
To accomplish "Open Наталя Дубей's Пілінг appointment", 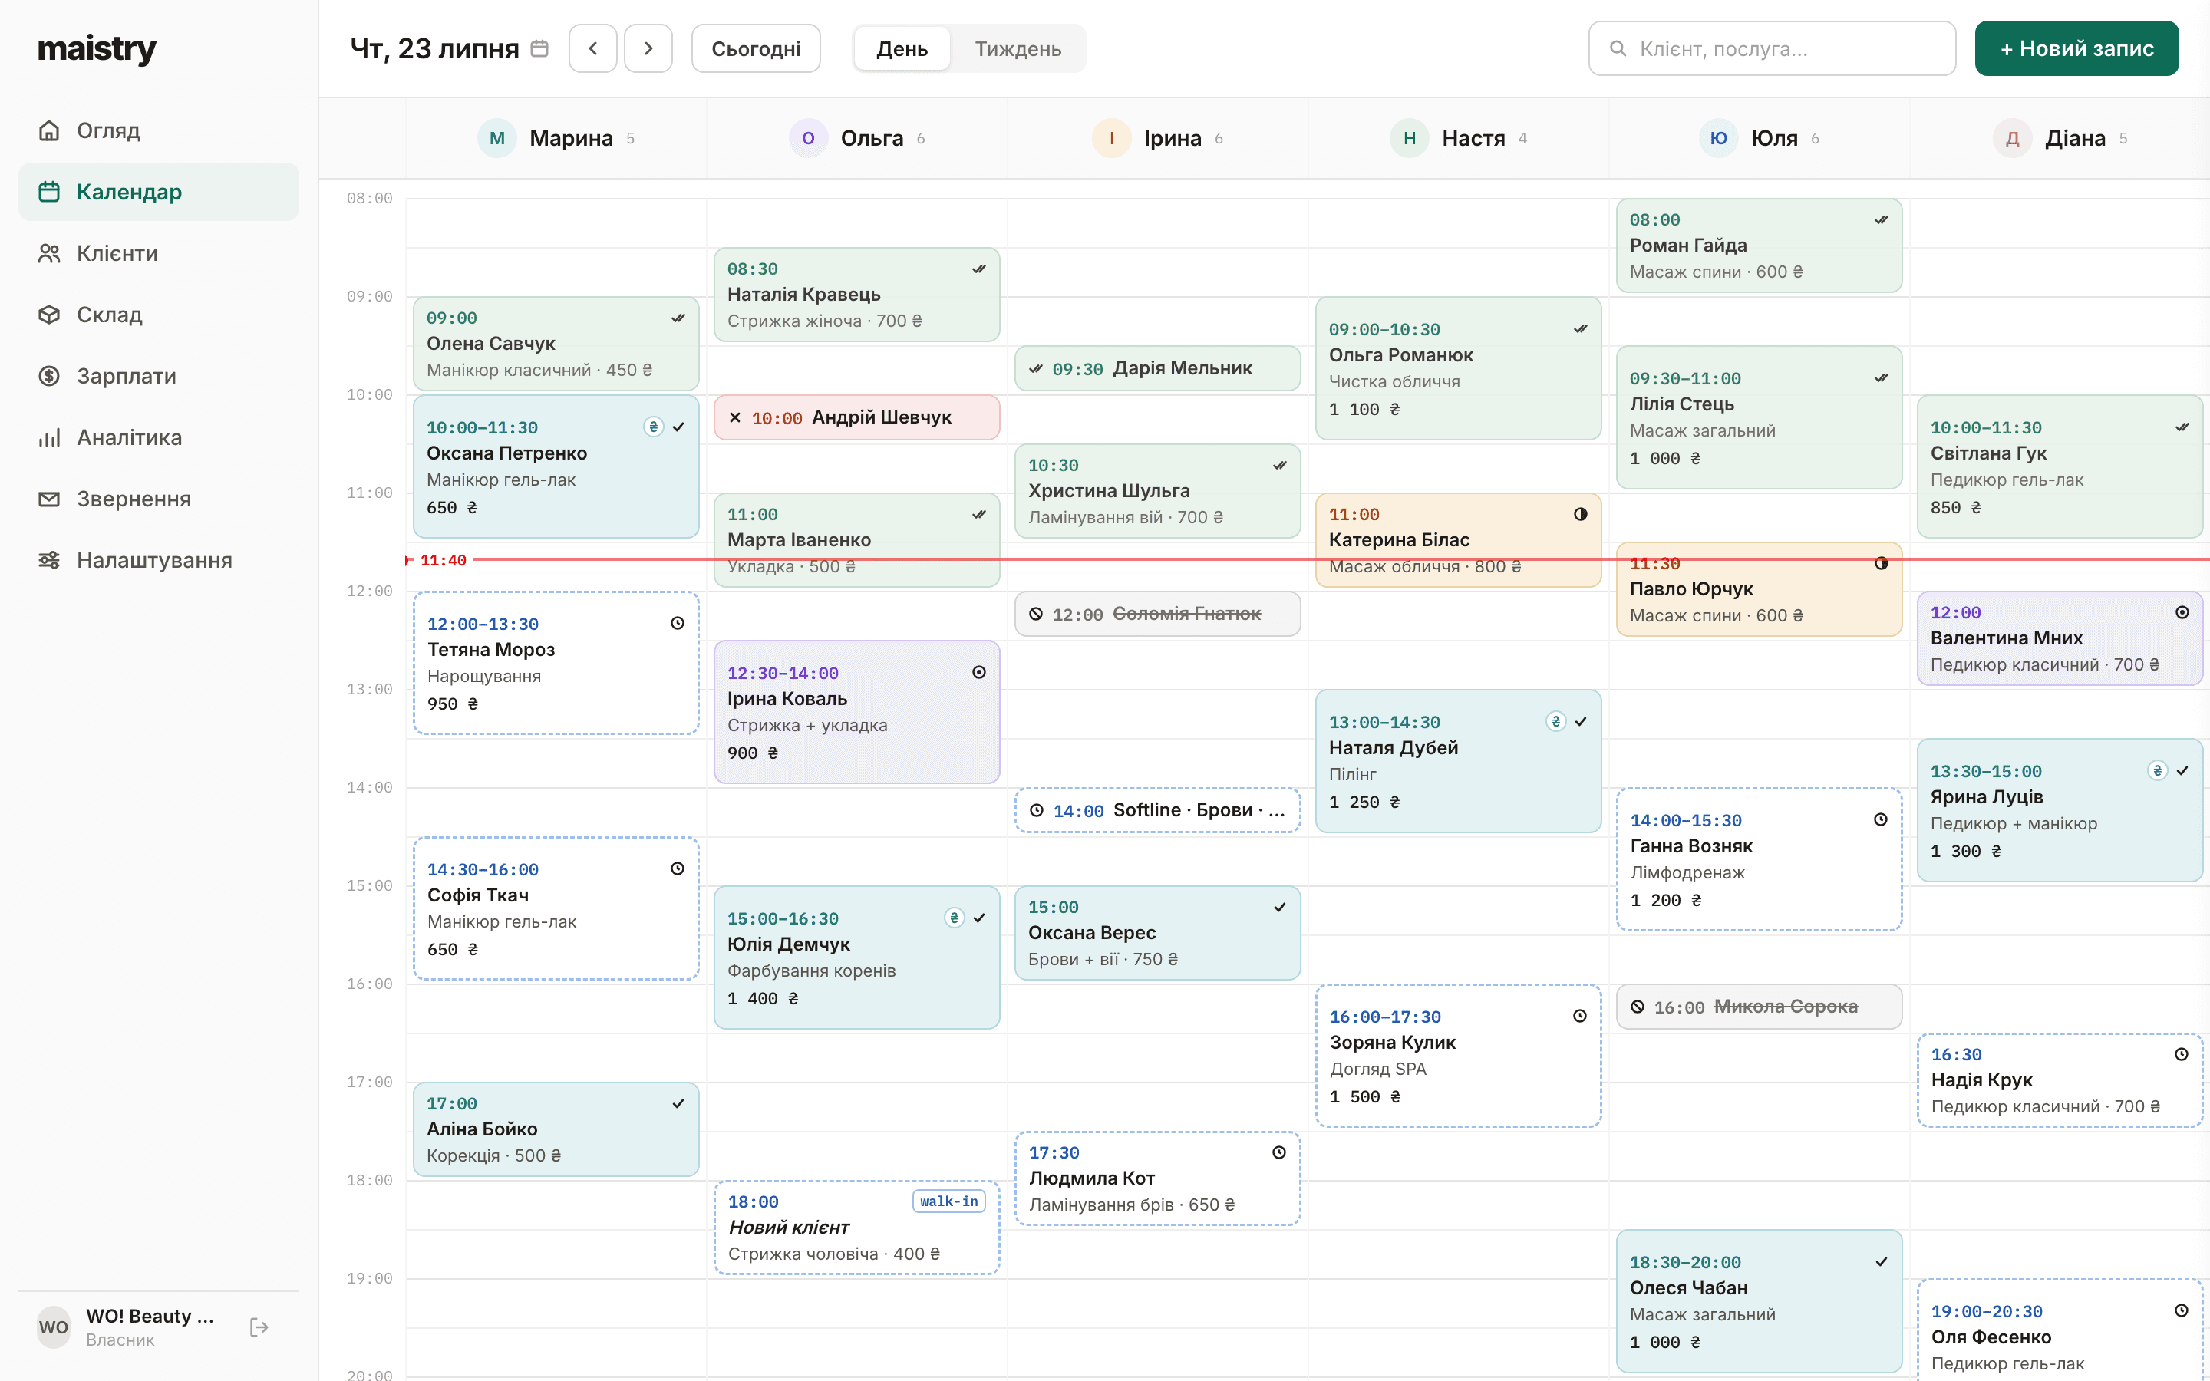I will pyautogui.click(x=1459, y=761).
